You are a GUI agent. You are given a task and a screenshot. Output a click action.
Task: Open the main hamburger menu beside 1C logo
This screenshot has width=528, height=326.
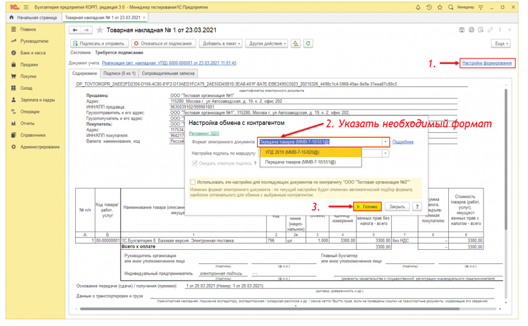pos(26,7)
